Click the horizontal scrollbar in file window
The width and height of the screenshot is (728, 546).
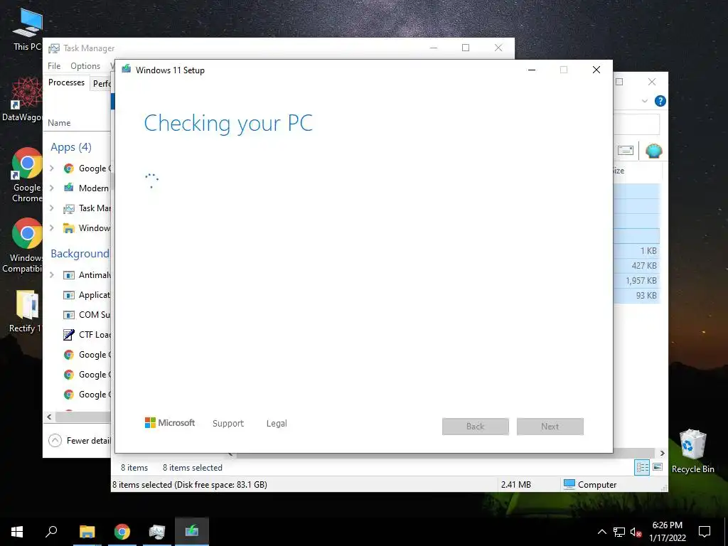click(x=445, y=454)
